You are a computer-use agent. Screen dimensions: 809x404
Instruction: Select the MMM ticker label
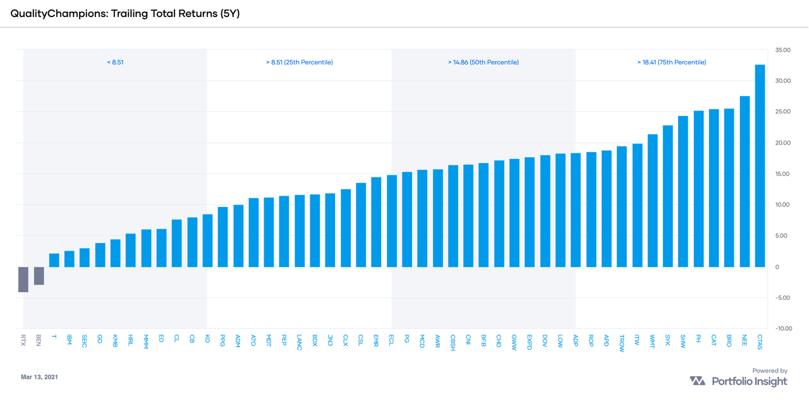click(x=146, y=342)
